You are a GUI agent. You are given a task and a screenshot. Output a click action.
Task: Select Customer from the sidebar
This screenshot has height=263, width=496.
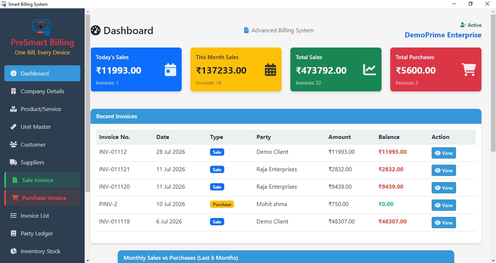[42, 144]
